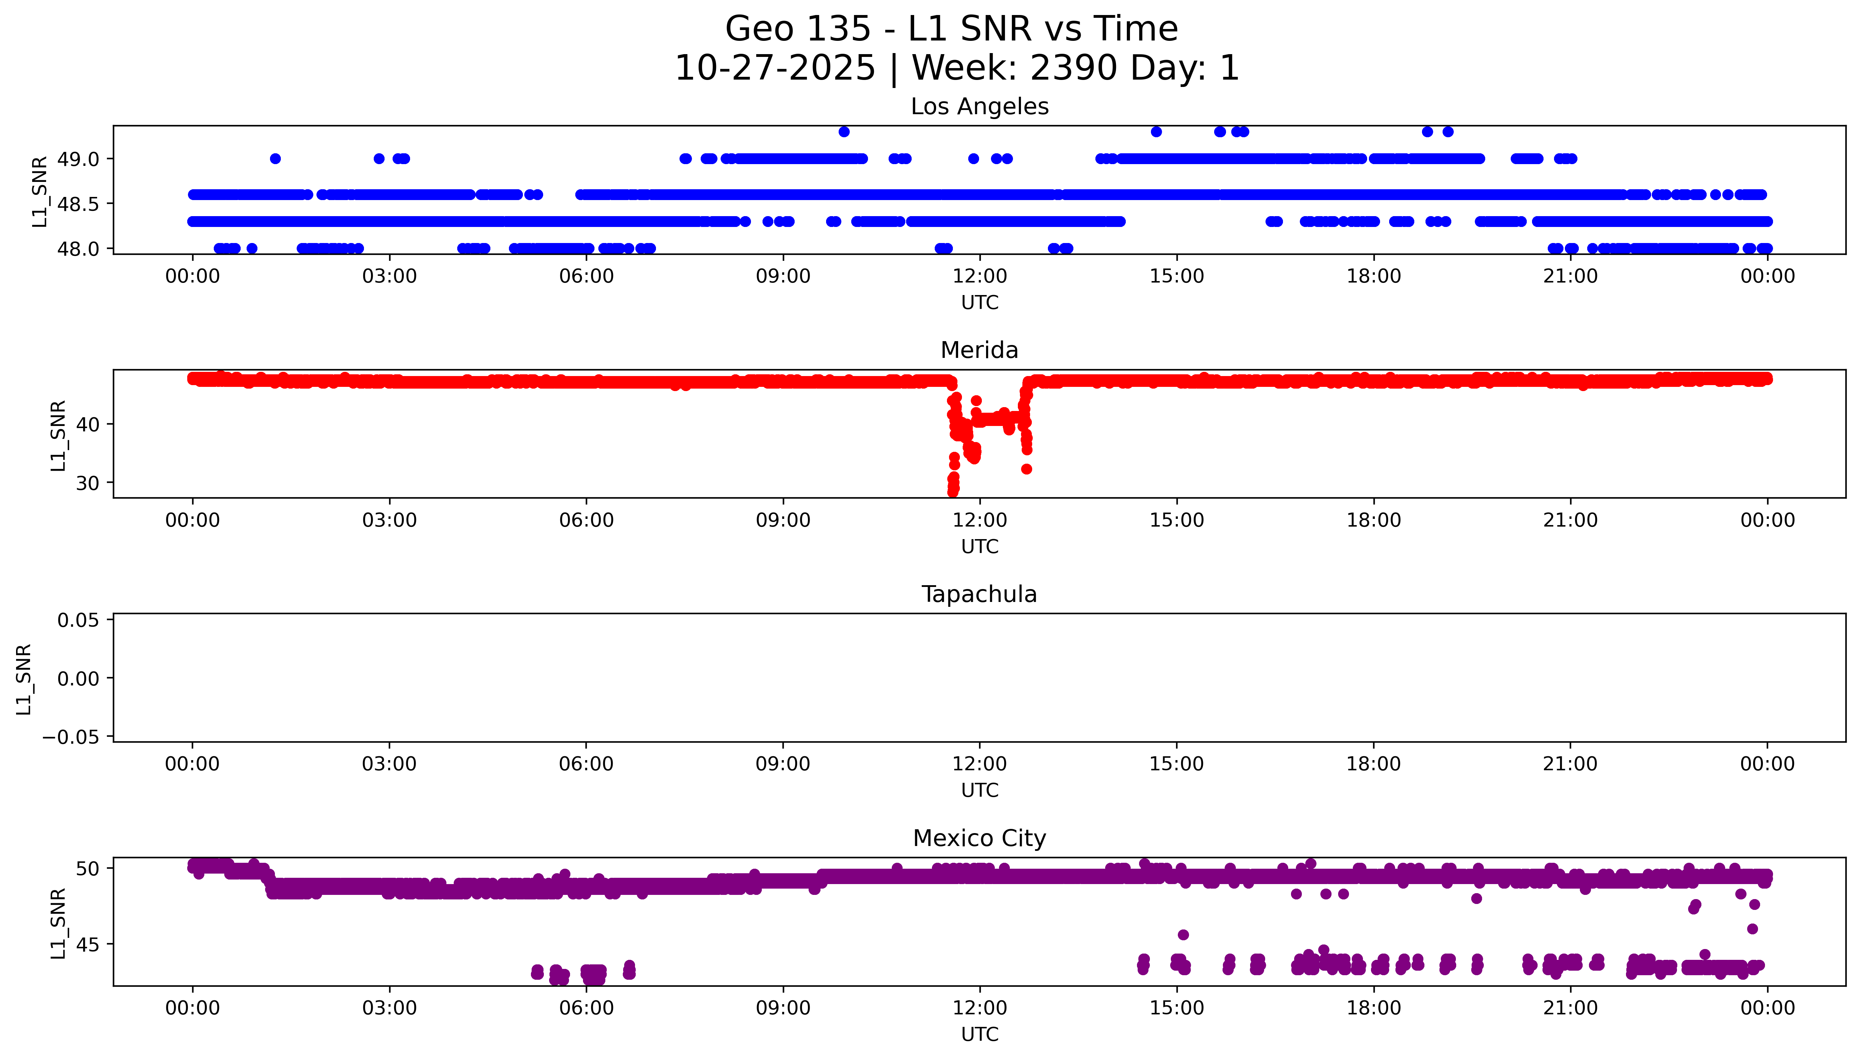Click the '06:00' tick label under Mexico City plot
The width and height of the screenshot is (1860, 1059).
coord(586,1008)
